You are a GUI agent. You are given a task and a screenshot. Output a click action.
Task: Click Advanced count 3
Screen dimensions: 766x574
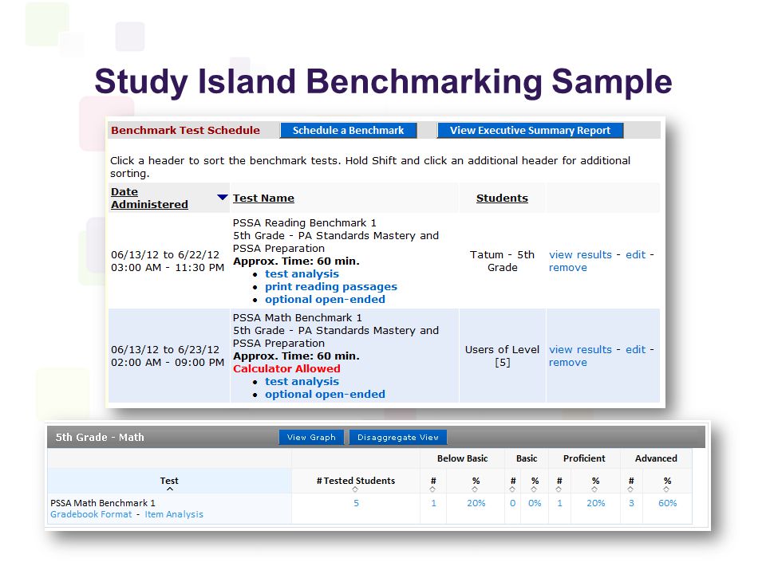(x=631, y=503)
